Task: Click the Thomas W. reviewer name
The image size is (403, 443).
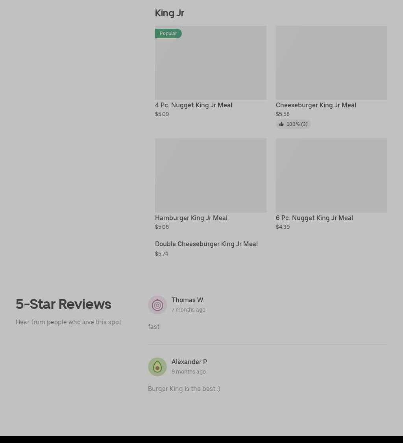Action: [x=188, y=300]
